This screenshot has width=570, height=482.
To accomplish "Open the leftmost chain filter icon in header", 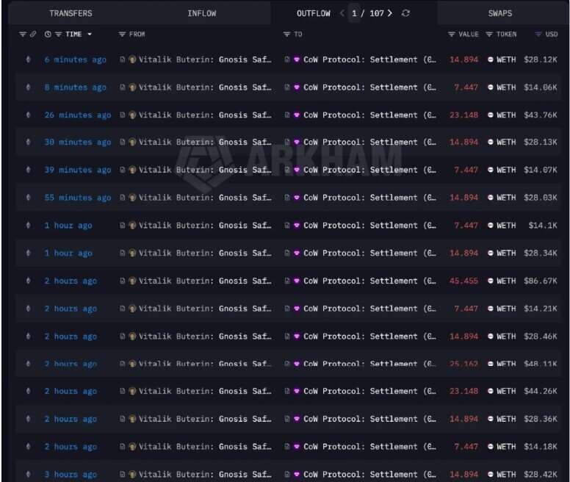I will click(x=23, y=35).
